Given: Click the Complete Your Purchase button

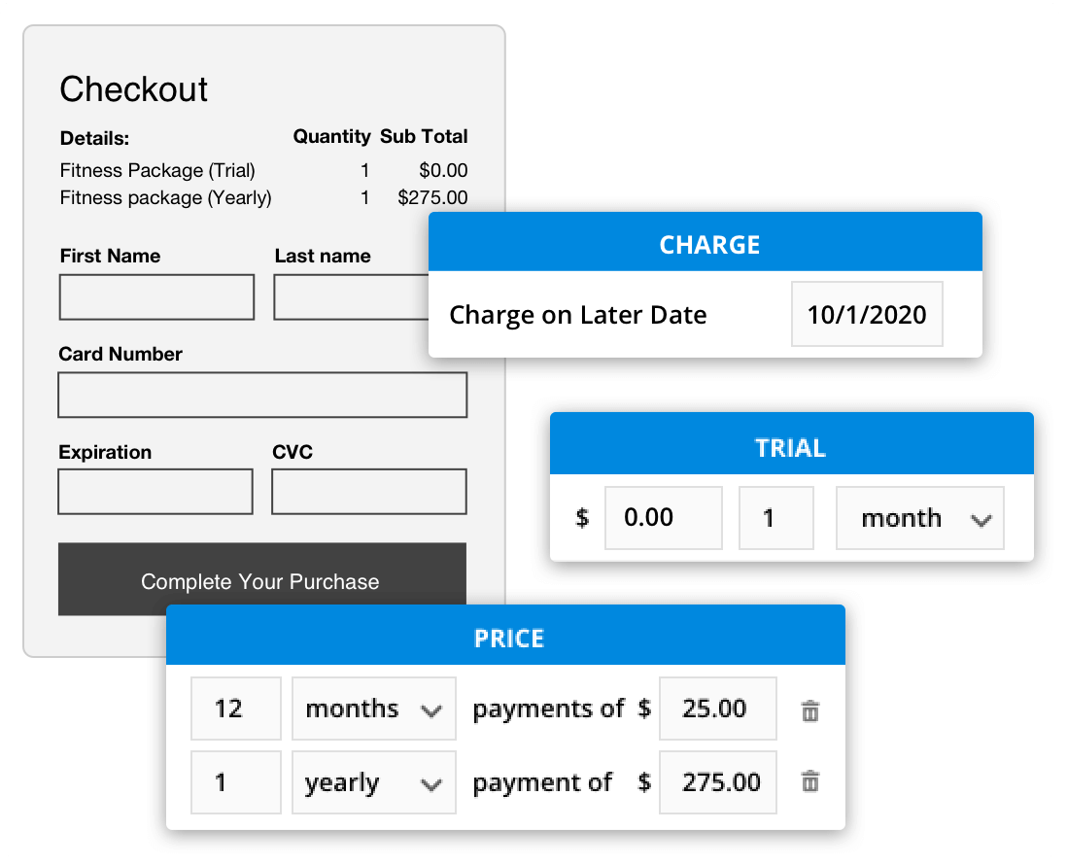Looking at the screenshot, I should [262, 580].
